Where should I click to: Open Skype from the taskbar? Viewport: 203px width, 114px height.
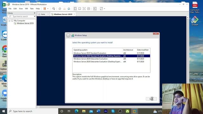pos(113,111)
